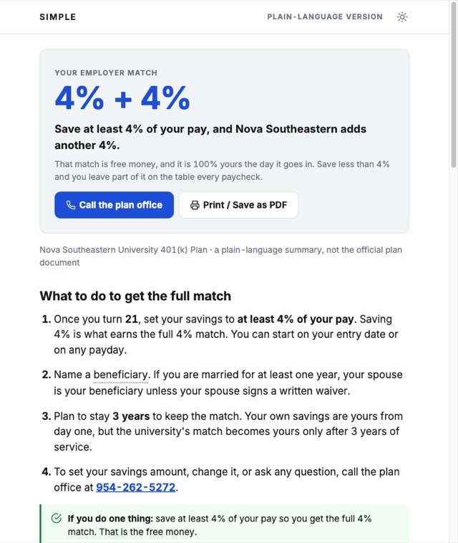Click the Nova Southeastern 401(k) Plan caption

click(220, 256)
